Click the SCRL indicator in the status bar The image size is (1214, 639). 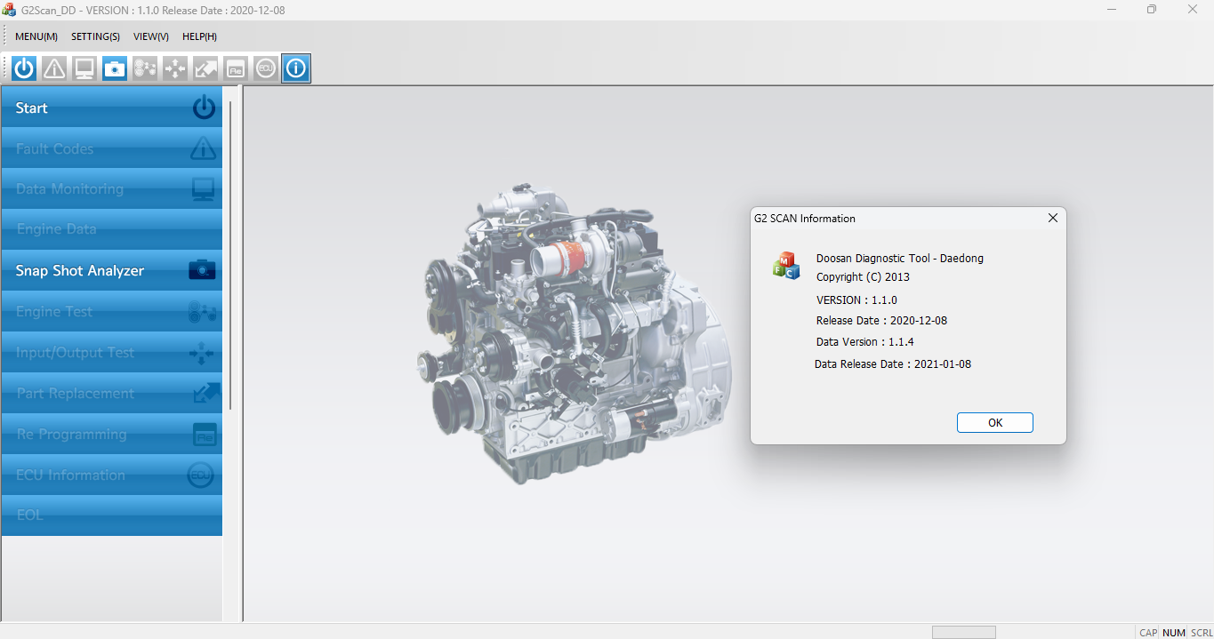click(1202, 633)
